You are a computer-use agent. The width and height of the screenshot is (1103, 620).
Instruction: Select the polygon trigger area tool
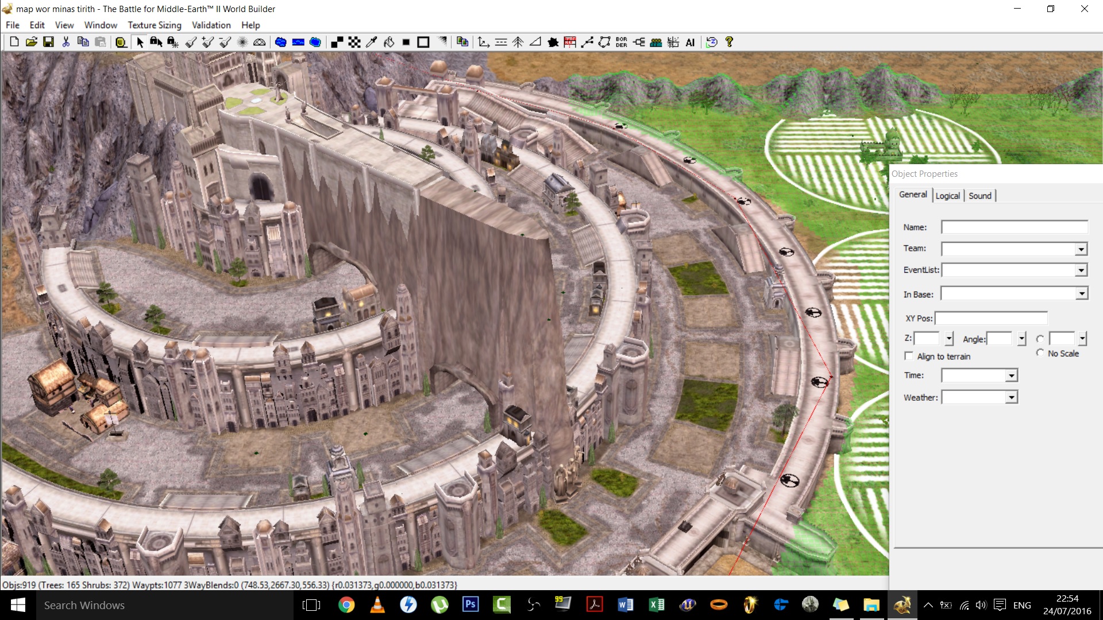[604, 42]
